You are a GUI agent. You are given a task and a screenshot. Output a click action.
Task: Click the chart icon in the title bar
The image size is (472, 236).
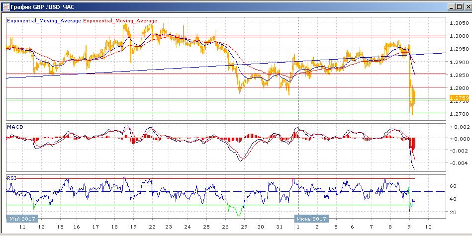click(x=5, y=7)
